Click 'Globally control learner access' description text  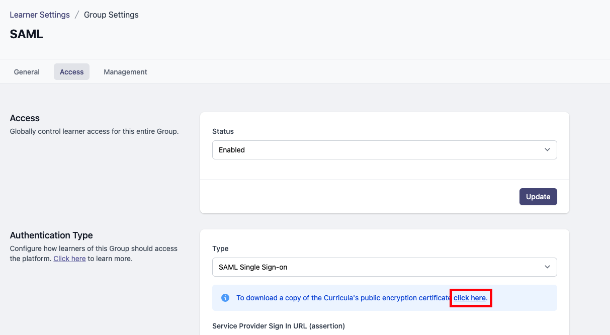point(95,132)
